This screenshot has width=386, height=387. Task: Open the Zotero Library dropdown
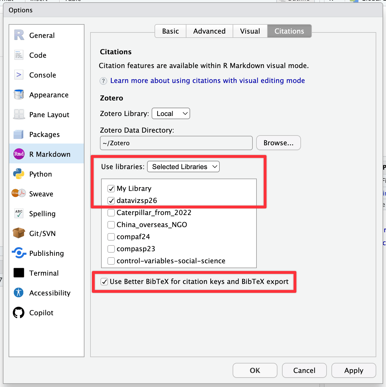click(171, 113)
